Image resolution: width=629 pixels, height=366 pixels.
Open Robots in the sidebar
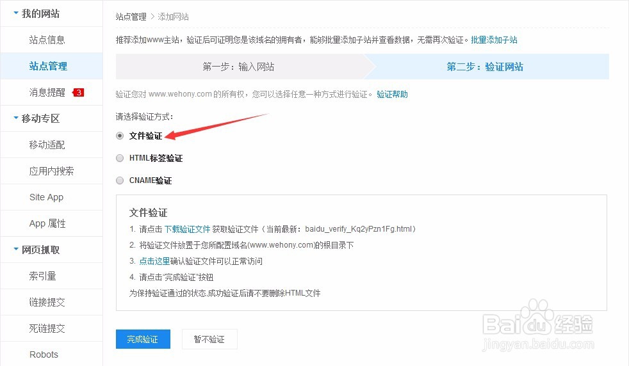(x=44, y=354)
